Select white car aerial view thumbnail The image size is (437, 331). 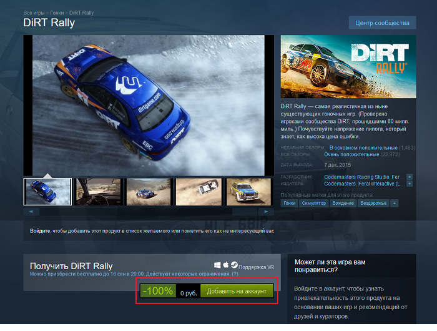199,192
